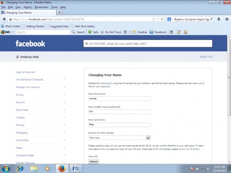Open the Help menu in the menu bar
The width and height of the screenshot is (231, 173).
pos(63,7)
